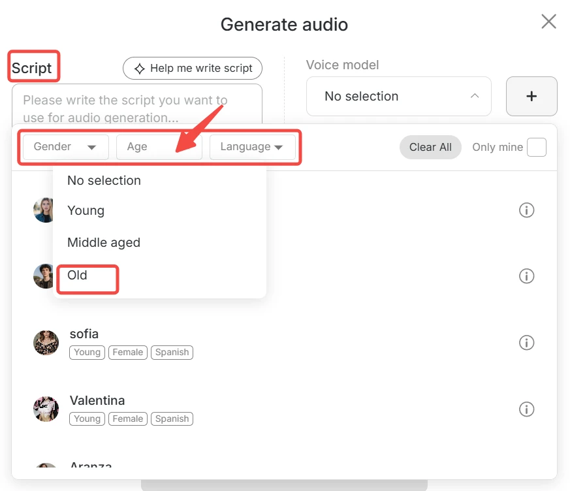The width and height of the screenshot is (570, 491).
Task: Click sofia's avatar picture
Action: (x=46, y=342)
